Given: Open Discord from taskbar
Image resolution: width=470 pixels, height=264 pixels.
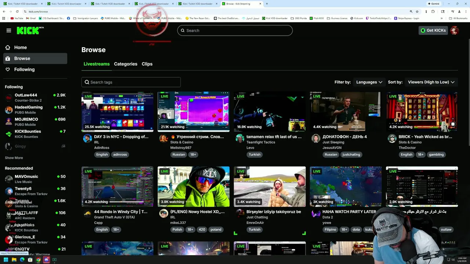Looking at the screenshot, I should coord(46,260).
